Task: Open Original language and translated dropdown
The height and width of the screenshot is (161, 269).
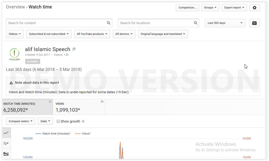Action: (163, 34)
